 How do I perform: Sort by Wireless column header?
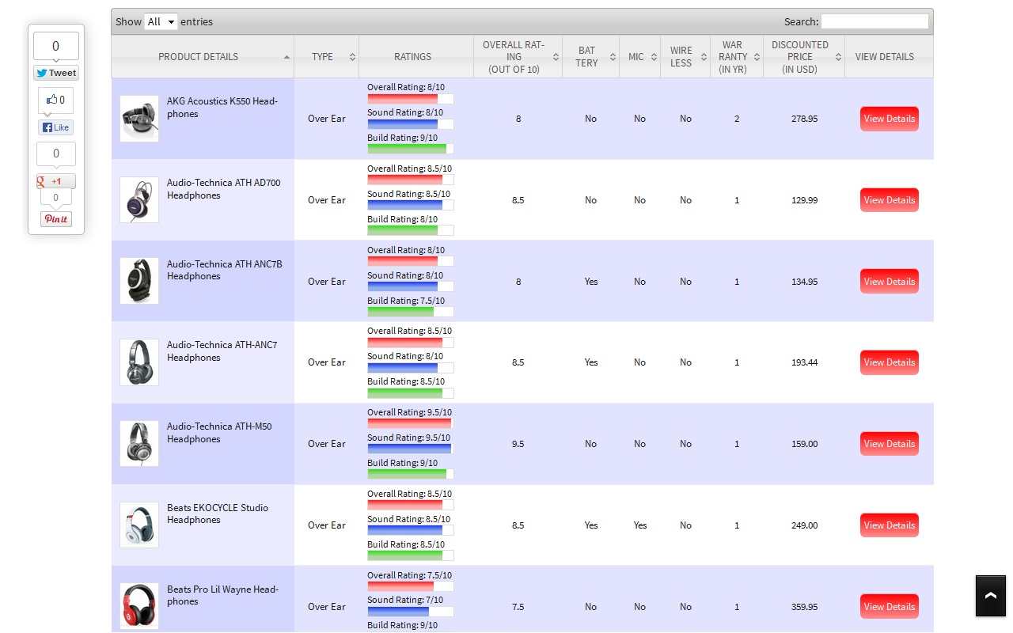tap(685, 57)
